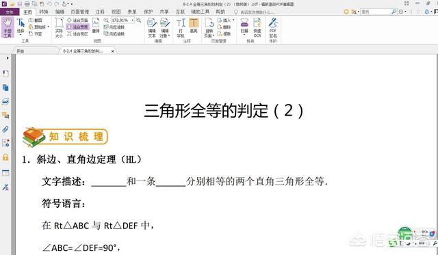The width and height of the screenshot is (438, 255).
Task: Click the Open folder quick-access icon
Action: click(x=12, y=4)
